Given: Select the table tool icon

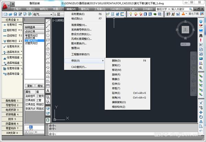Looking at the screenshot, I should 48,86.
